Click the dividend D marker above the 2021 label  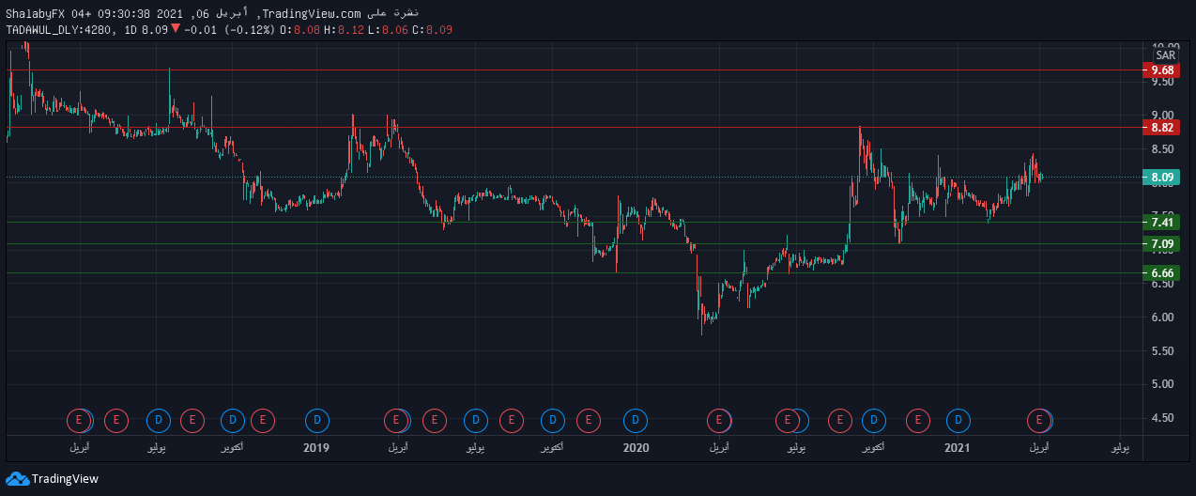(958, 420)
